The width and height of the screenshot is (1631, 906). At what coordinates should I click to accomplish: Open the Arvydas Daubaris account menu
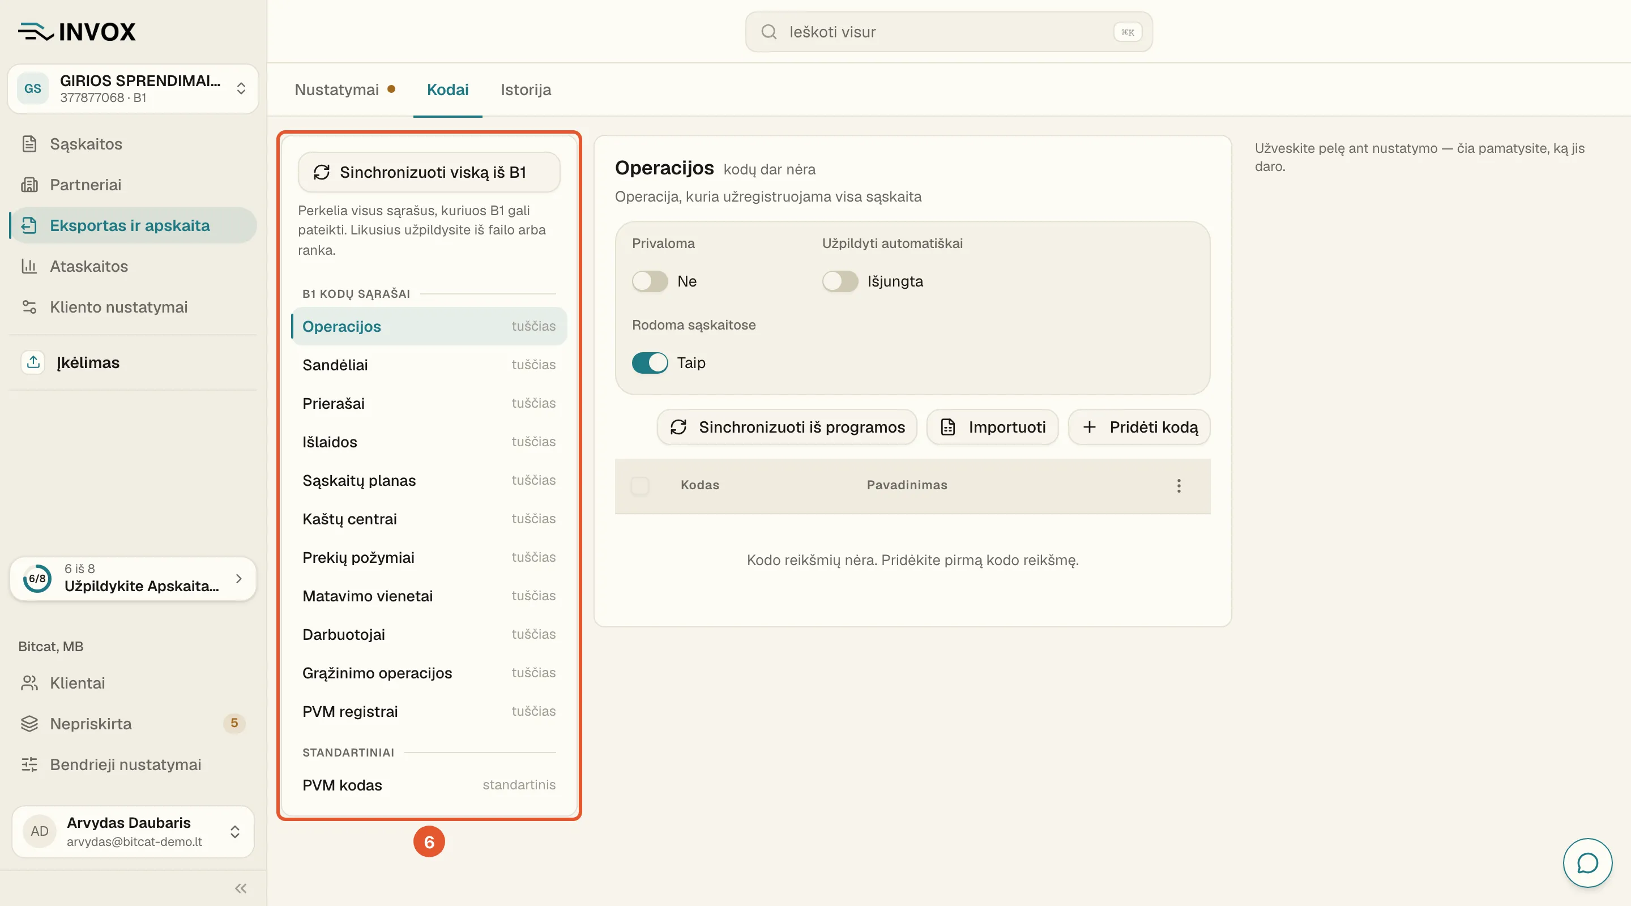[x=133, y=831]
